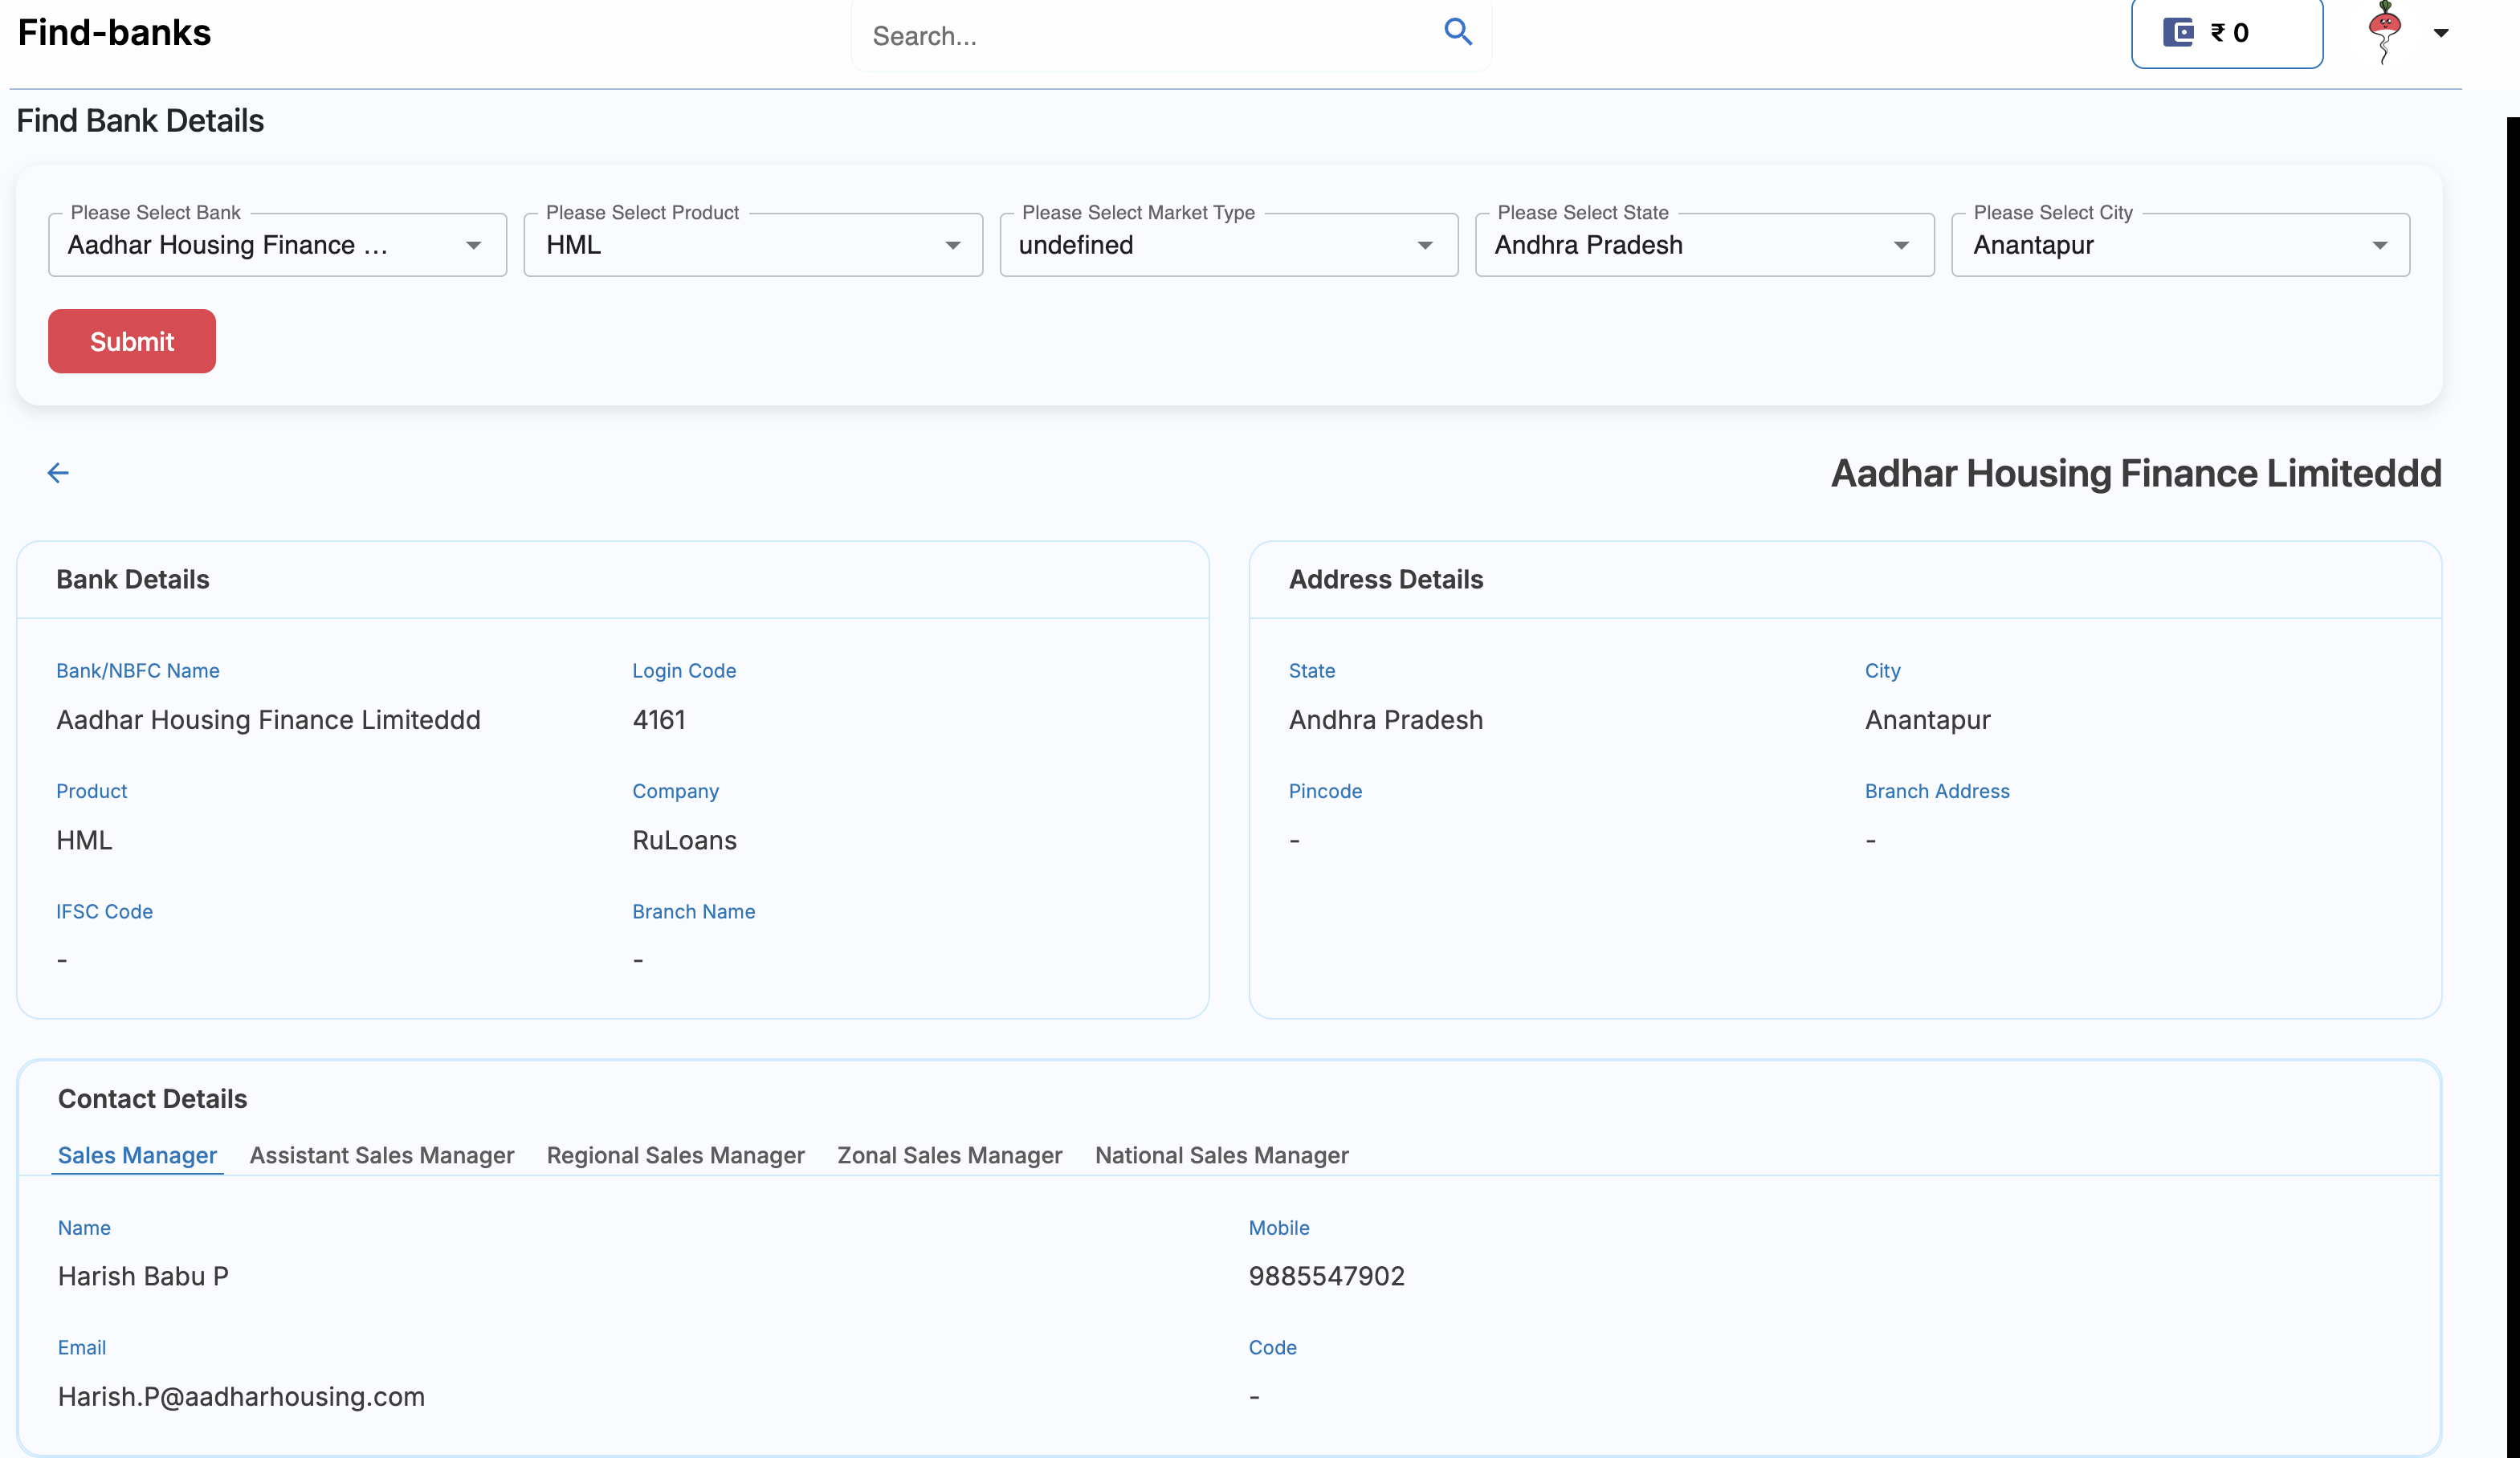
Task: Open the Please Select Product dropdown
Action: click(752, 245)
